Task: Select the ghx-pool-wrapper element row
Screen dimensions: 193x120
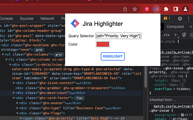Action: click(x=33, y=25)
